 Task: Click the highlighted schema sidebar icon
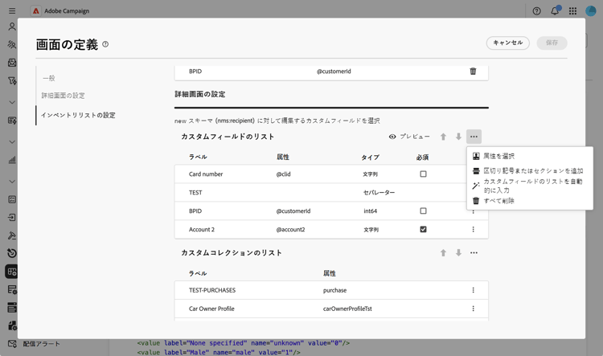click(x=12, y=272)
